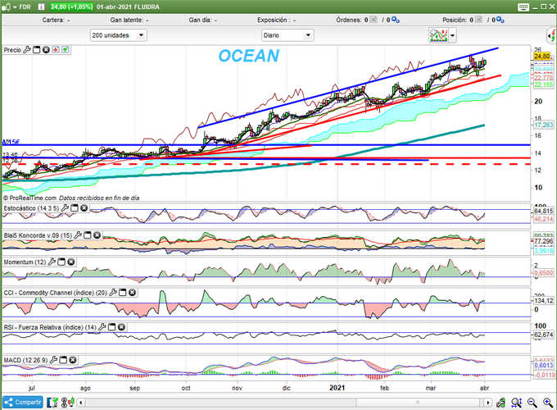Maximize the Blai5 Koncorde panel
The width and height of the screenshot is (557, 410).
pyautogui.click(x=87, y=235)
